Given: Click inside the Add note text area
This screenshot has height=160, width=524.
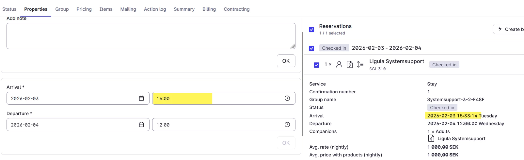Looking at the screenshot, I should point(151,36).
